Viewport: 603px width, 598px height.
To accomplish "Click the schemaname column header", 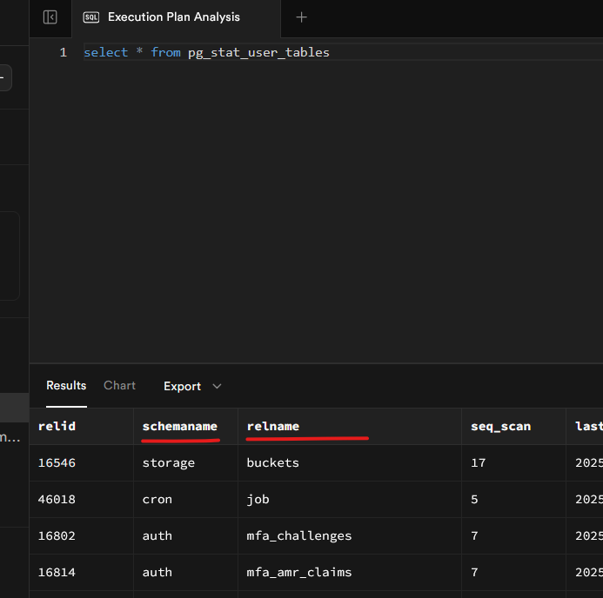I will [179, 427].
